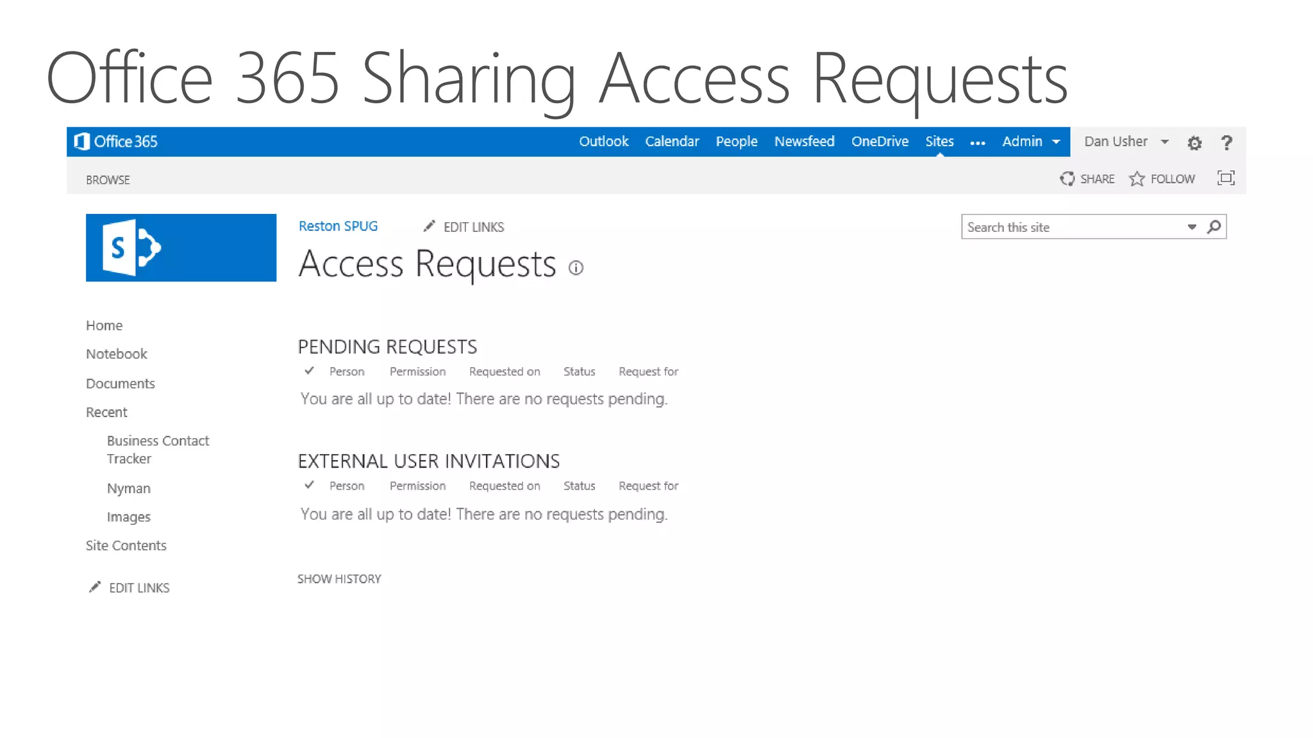Open help with the question mark icon

pyautogui.click(x=1226, y=143)
